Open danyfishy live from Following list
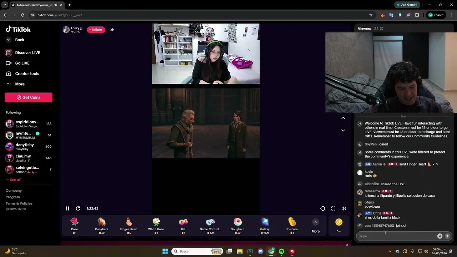 point(29,147)
